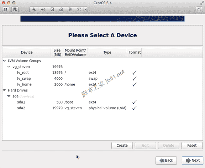Click the sync/sharing device icon
The height and width of the screenshot is (168, 205).
point(79,10)
